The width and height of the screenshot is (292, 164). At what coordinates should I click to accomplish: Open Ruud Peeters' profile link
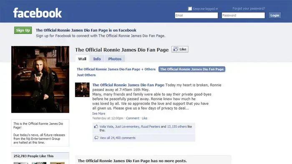[x=151, y=126]
